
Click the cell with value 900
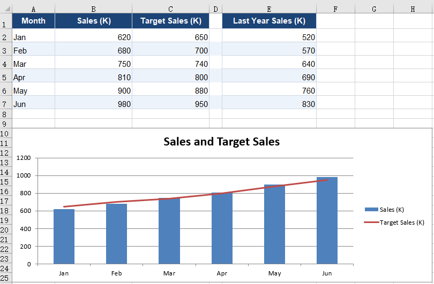94,89
